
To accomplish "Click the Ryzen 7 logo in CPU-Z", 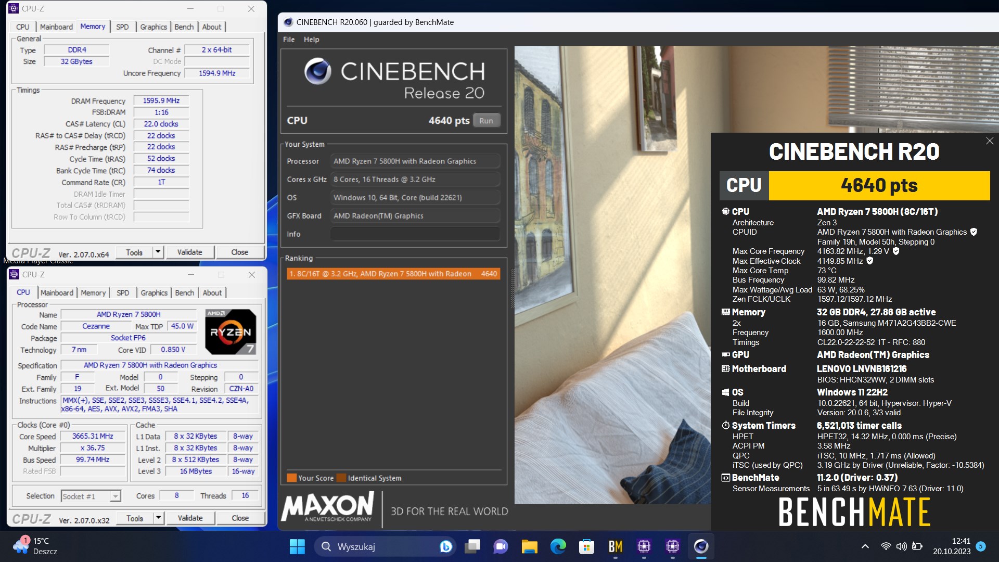I will (230, 332).
